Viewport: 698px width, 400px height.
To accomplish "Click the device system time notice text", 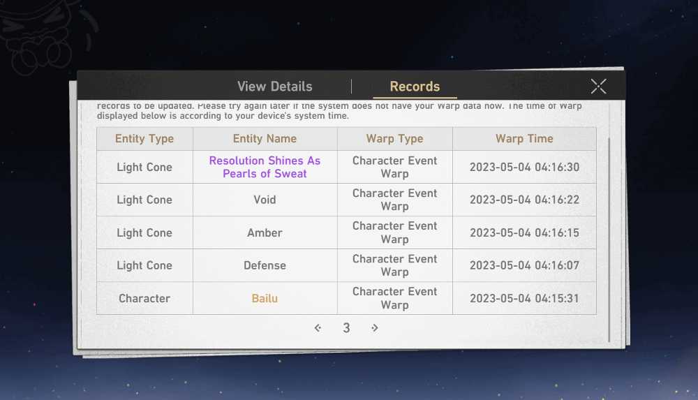I will tap(339, 111).
